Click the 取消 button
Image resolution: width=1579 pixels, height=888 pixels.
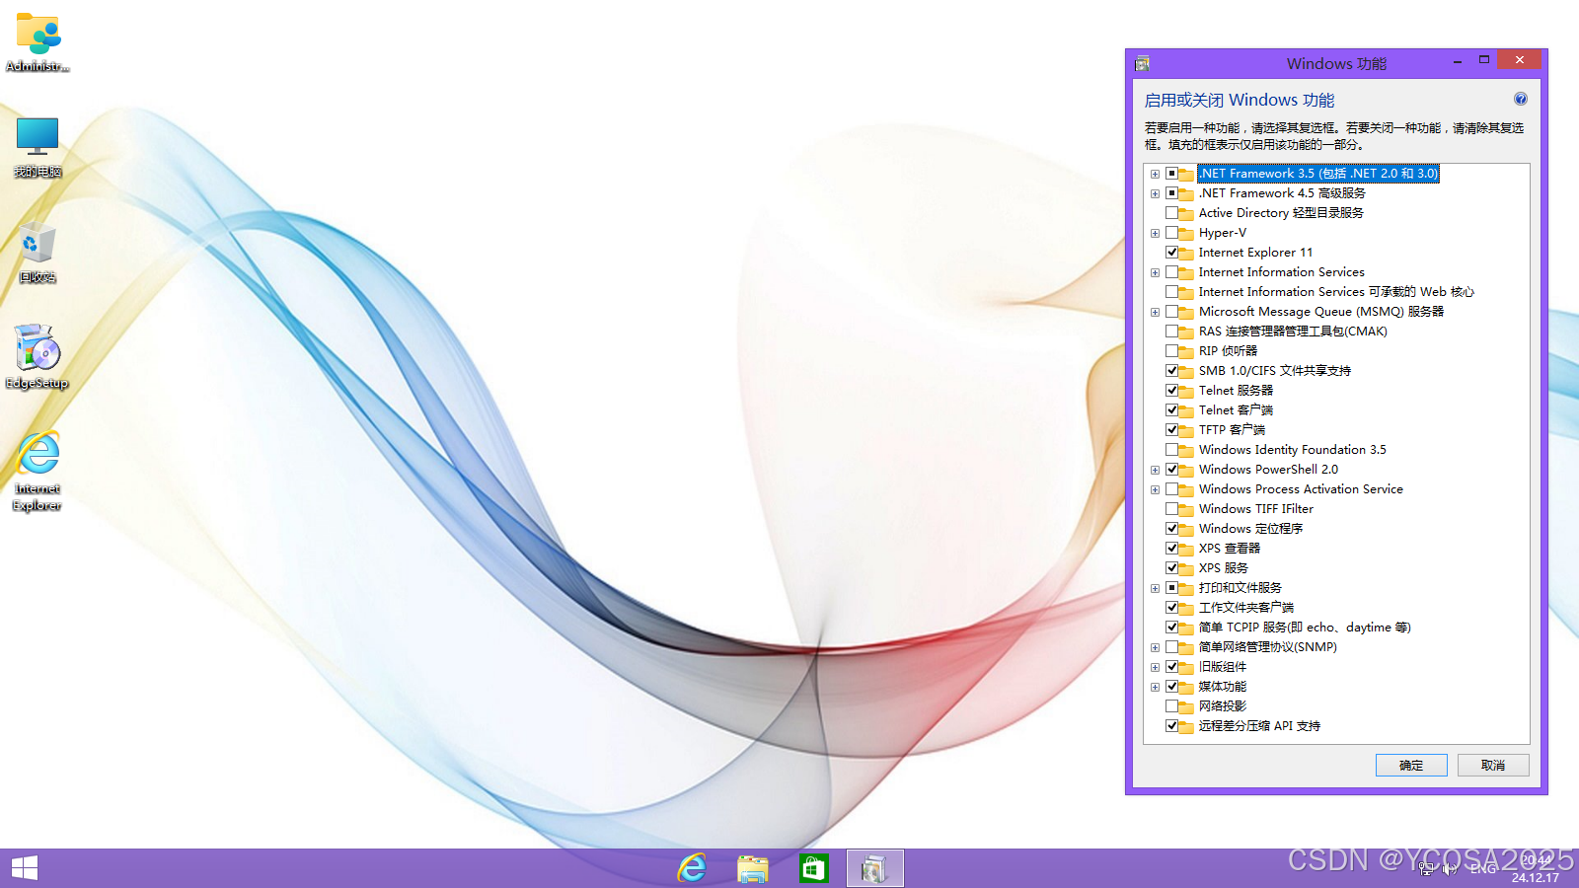tap(1493, 766)
